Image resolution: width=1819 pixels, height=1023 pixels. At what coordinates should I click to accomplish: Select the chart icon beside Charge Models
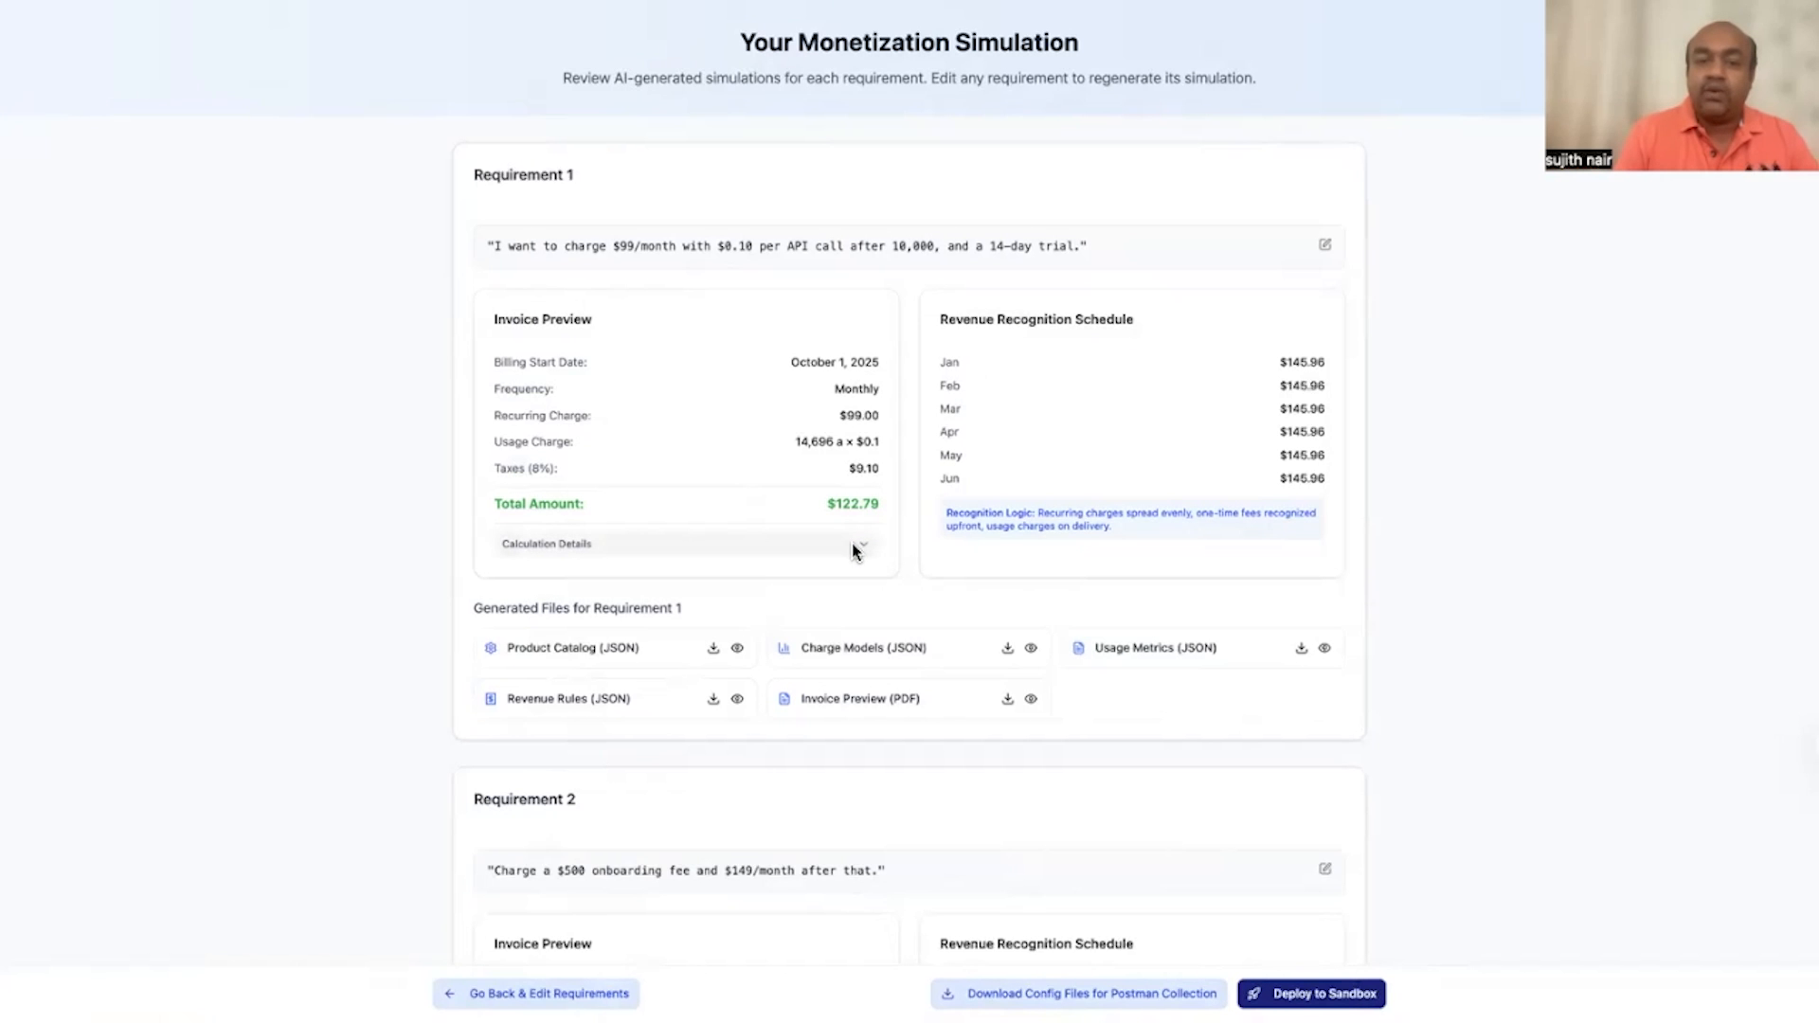tap(783, 647)
